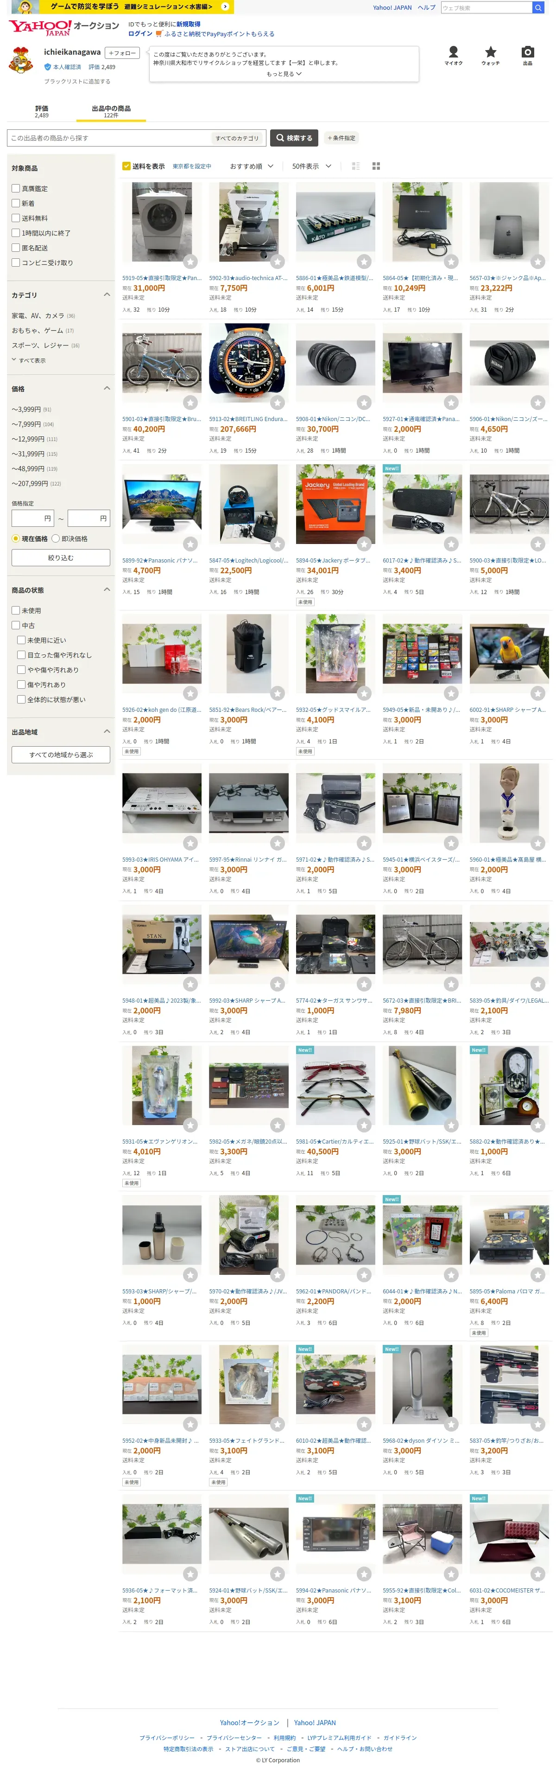Viewport: 556px width, 1772px height.
Task: Select the 出品中の商品 tab
Action: point(111,111)
